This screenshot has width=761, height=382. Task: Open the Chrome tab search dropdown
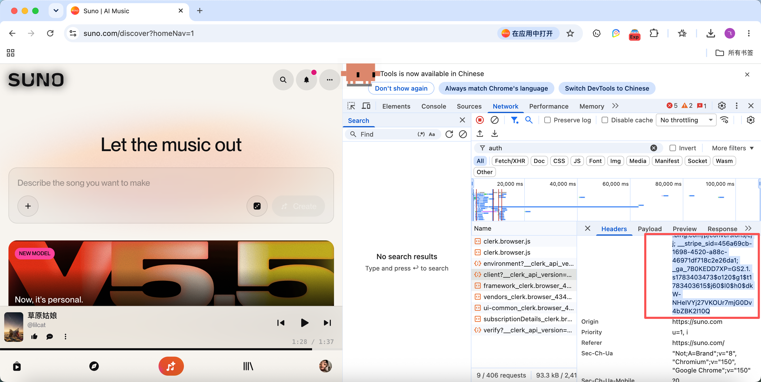56,11
